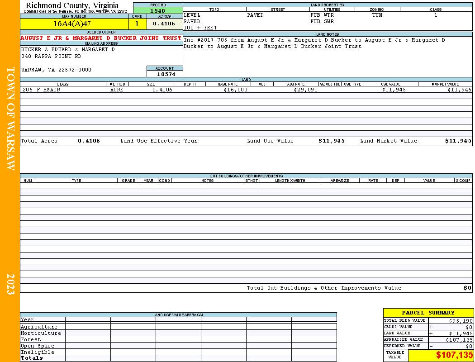Image resolution: width=475 pixels, height=362 pixels.
Task: Click the red taxable value $107,135
Action: click(x=454, y=355)
